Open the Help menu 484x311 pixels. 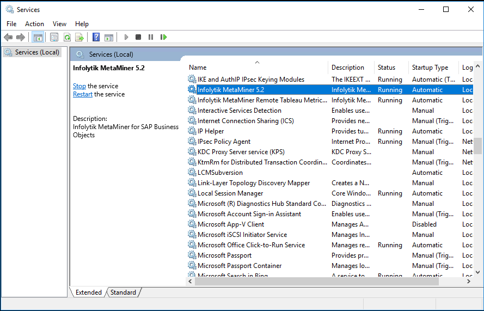point(82,24)
